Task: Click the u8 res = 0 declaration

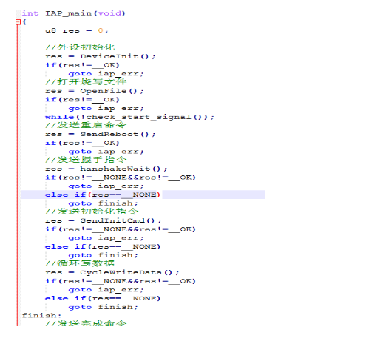Action: pos(77,30)
